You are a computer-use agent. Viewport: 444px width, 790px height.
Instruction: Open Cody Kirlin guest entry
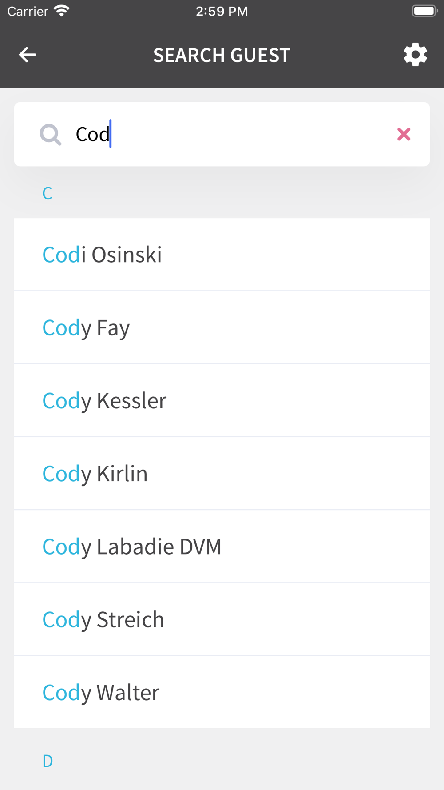tap(222, 474)
